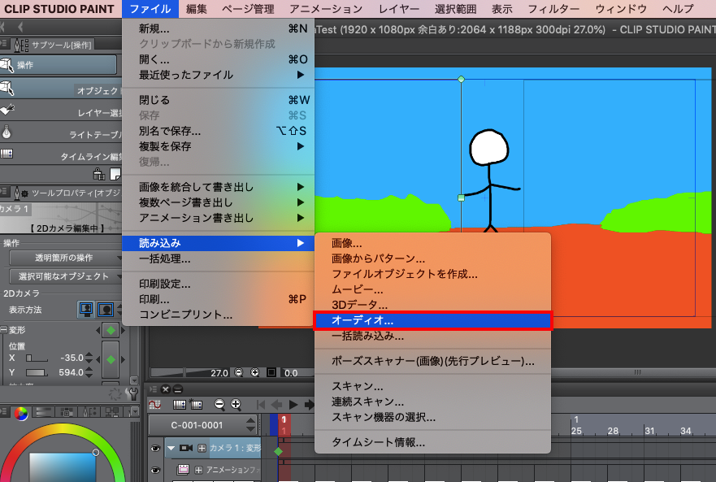716x482 pixels.
Task: Add keyframe for 位置 diamond button
Action: pyautogui.click(x=111, y=360)
